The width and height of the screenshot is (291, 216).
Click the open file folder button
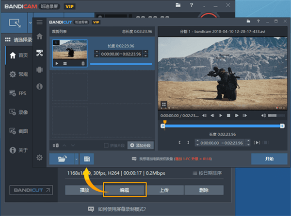click(62, 159)
